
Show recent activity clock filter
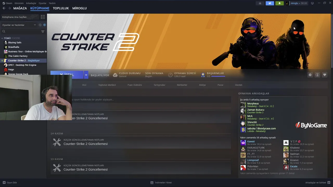click(x=40, y=25)
